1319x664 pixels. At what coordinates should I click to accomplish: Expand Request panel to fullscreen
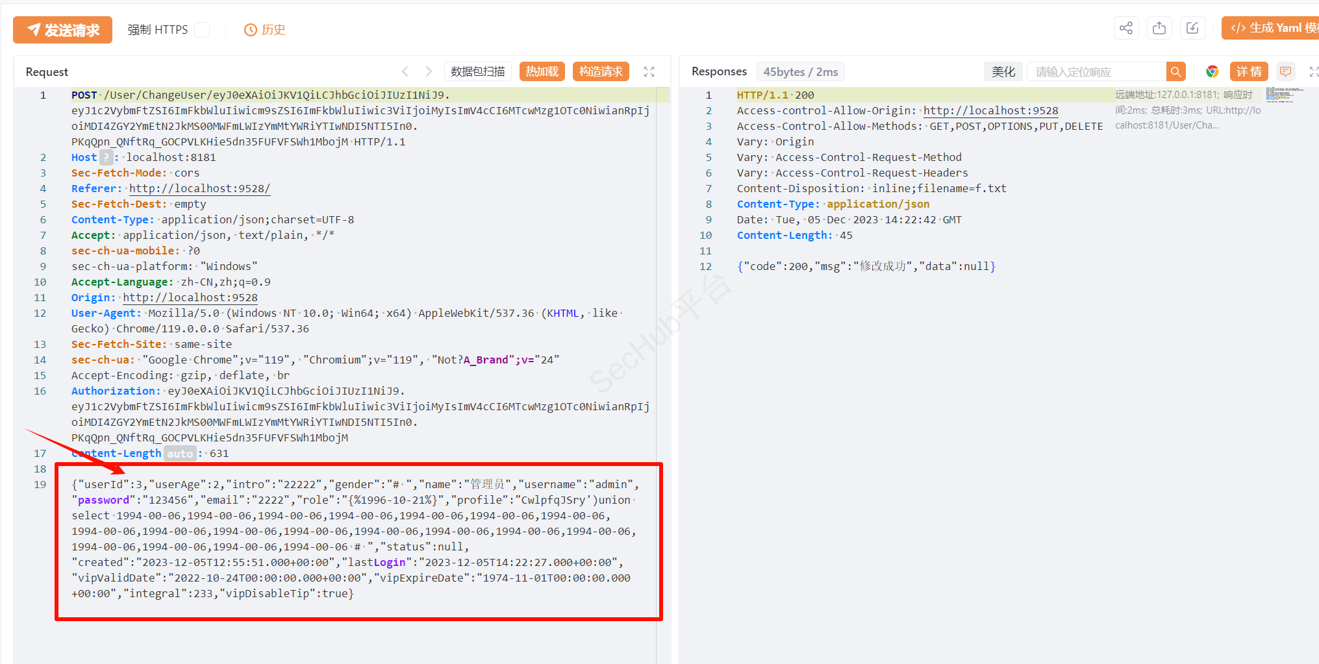(649, 71)
